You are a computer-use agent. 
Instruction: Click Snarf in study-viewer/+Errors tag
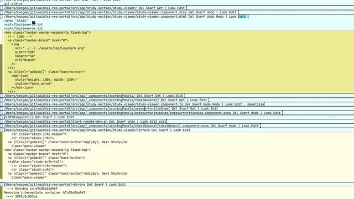(164, 130)
